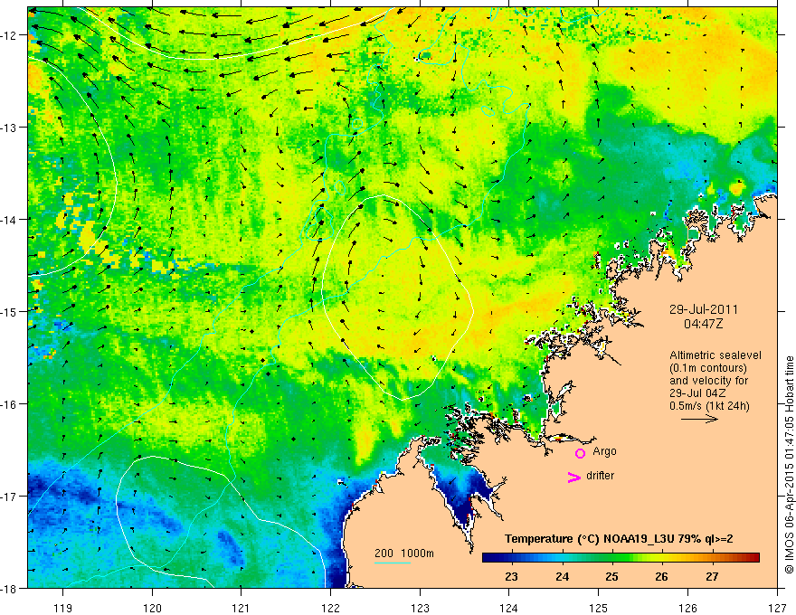This screenshot has width=796, height=615.
Task: Click the 24 label on temperature scale
Action: [562, 576]
